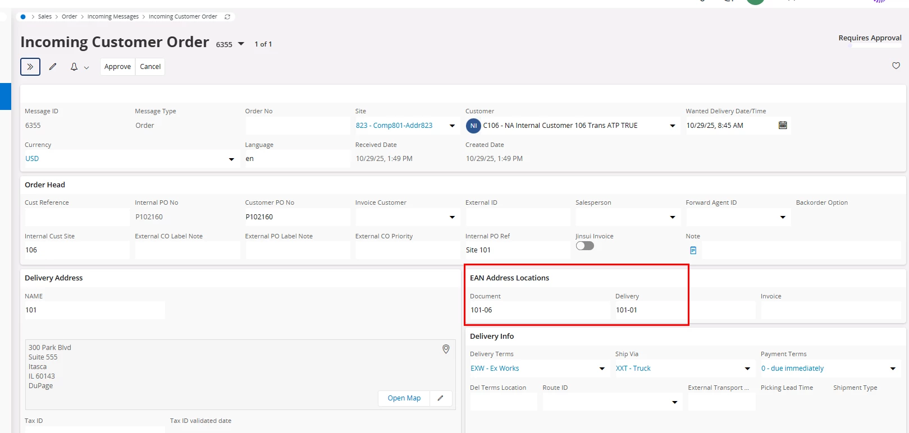Image resolution: width=909 pixels, height=433 pixels.
Task: Click the Note clipboard icon
Action: (x=693, y=250)
